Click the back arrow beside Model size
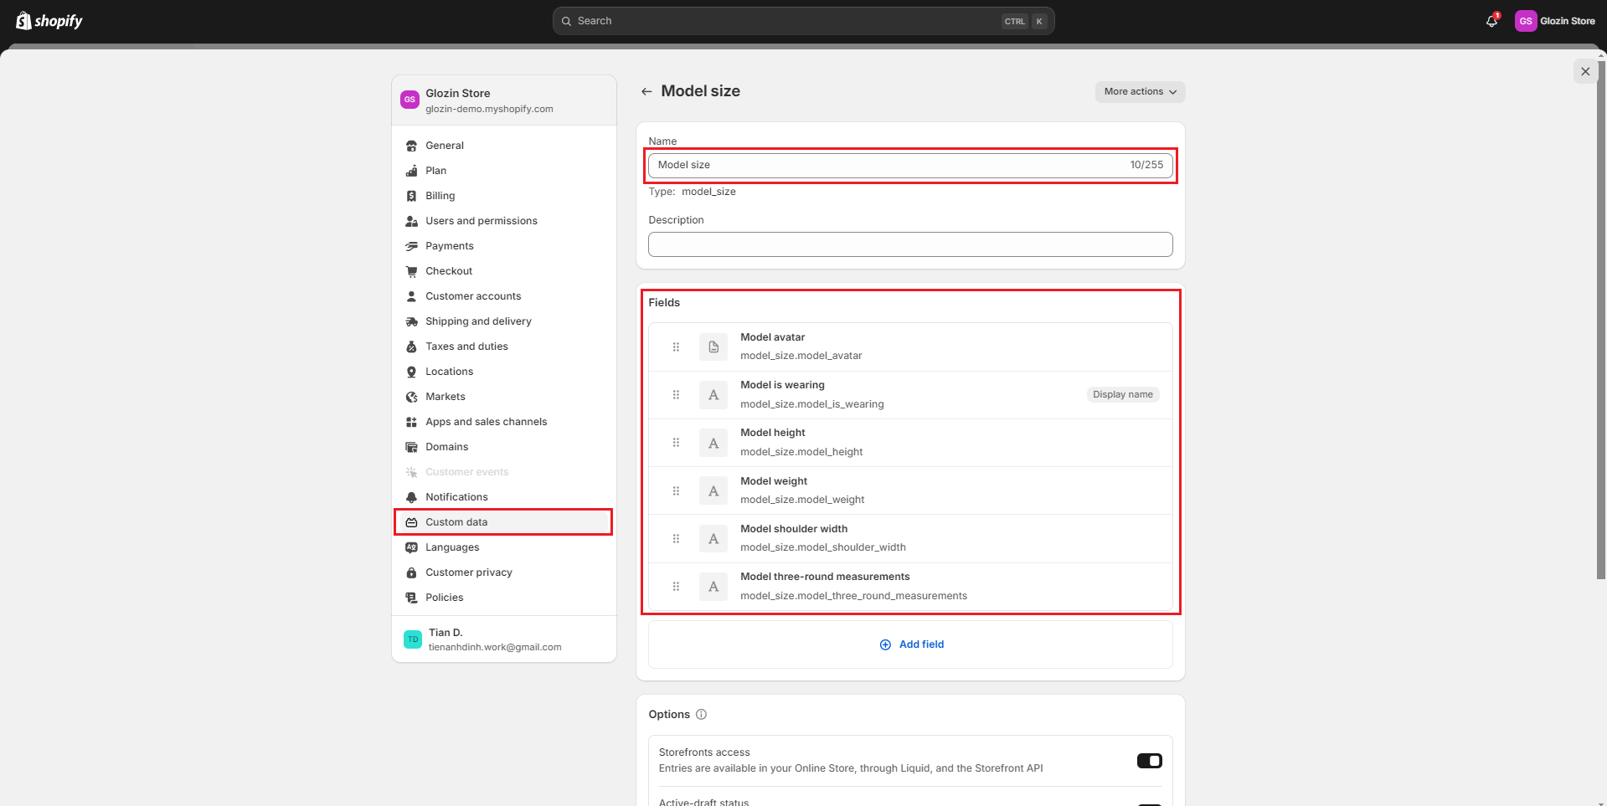 646,91
